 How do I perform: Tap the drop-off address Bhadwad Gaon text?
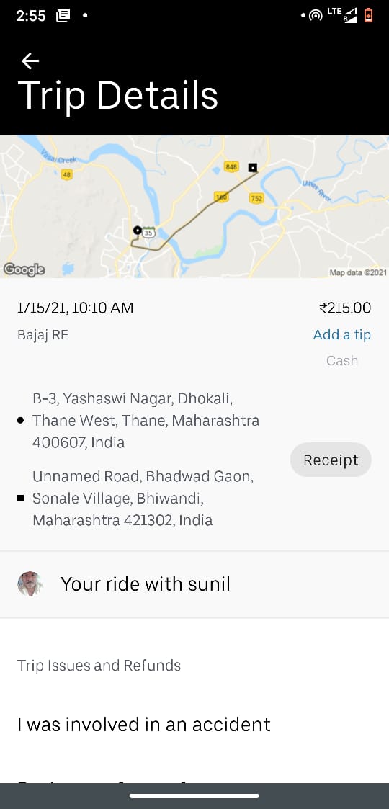[143, 498]
